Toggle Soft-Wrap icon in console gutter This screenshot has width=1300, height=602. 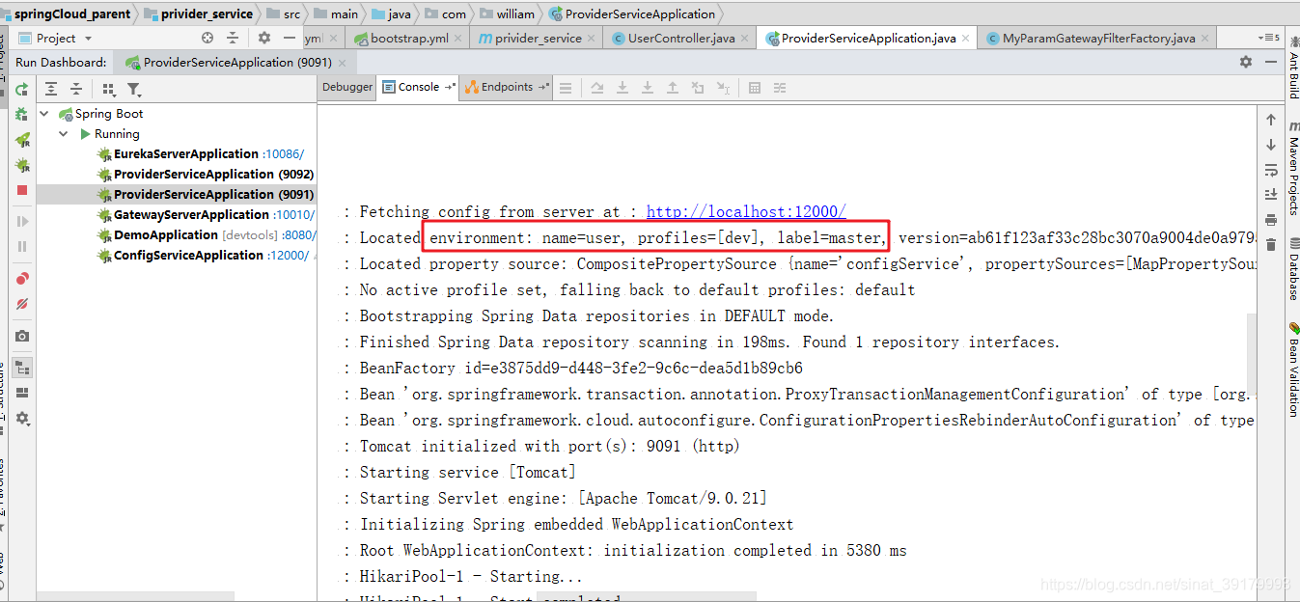pos(1271,170)
